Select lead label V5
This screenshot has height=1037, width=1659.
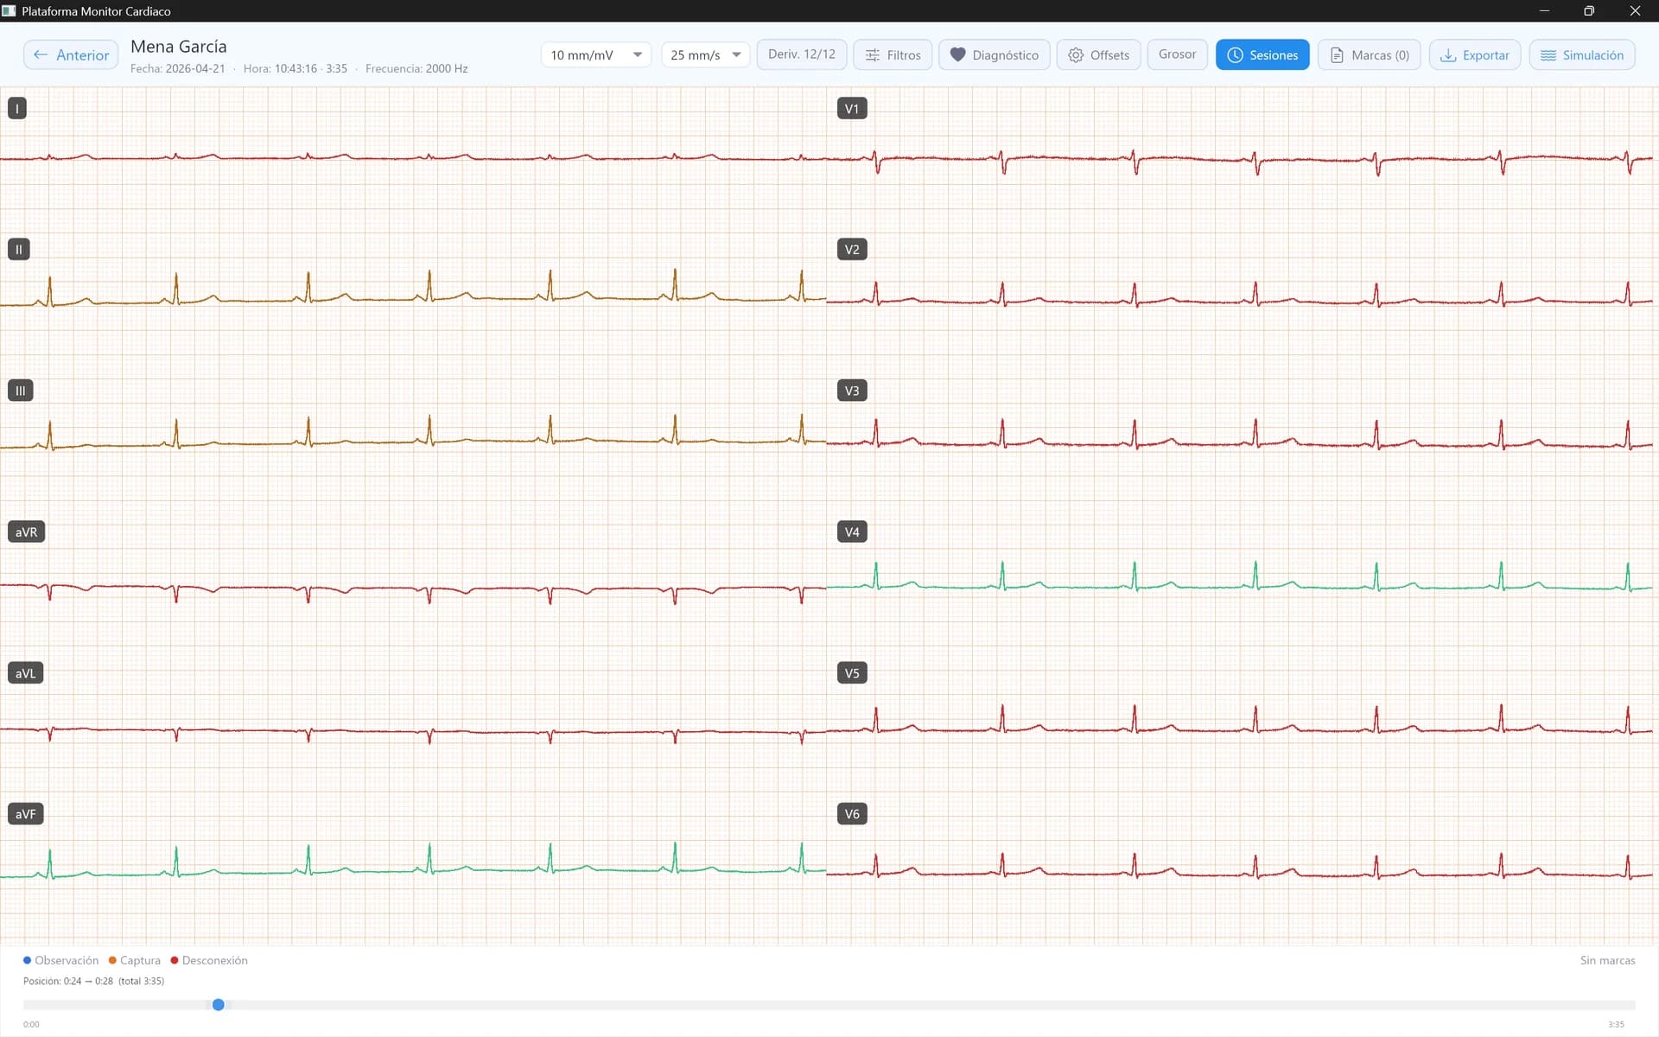[x=852, y=672]
